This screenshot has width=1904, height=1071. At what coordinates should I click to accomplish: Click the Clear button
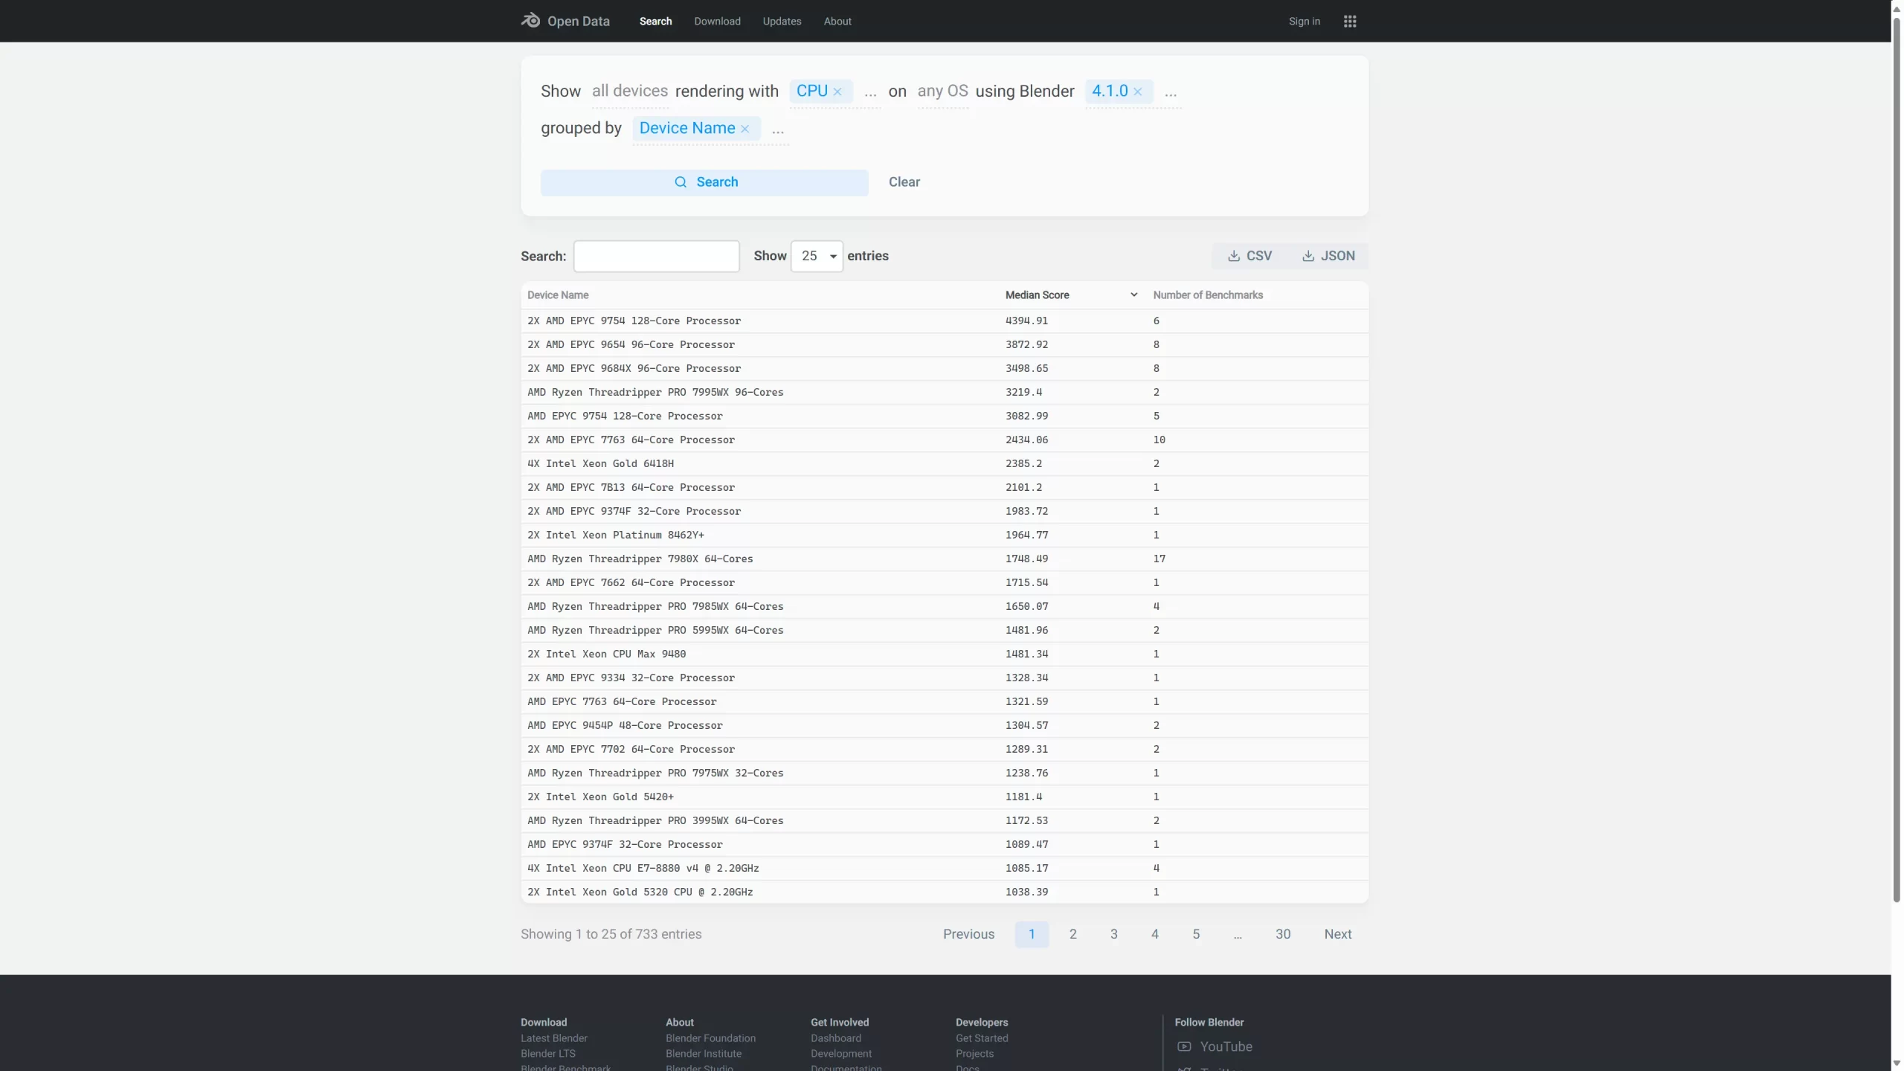click(x=904, y=182)
